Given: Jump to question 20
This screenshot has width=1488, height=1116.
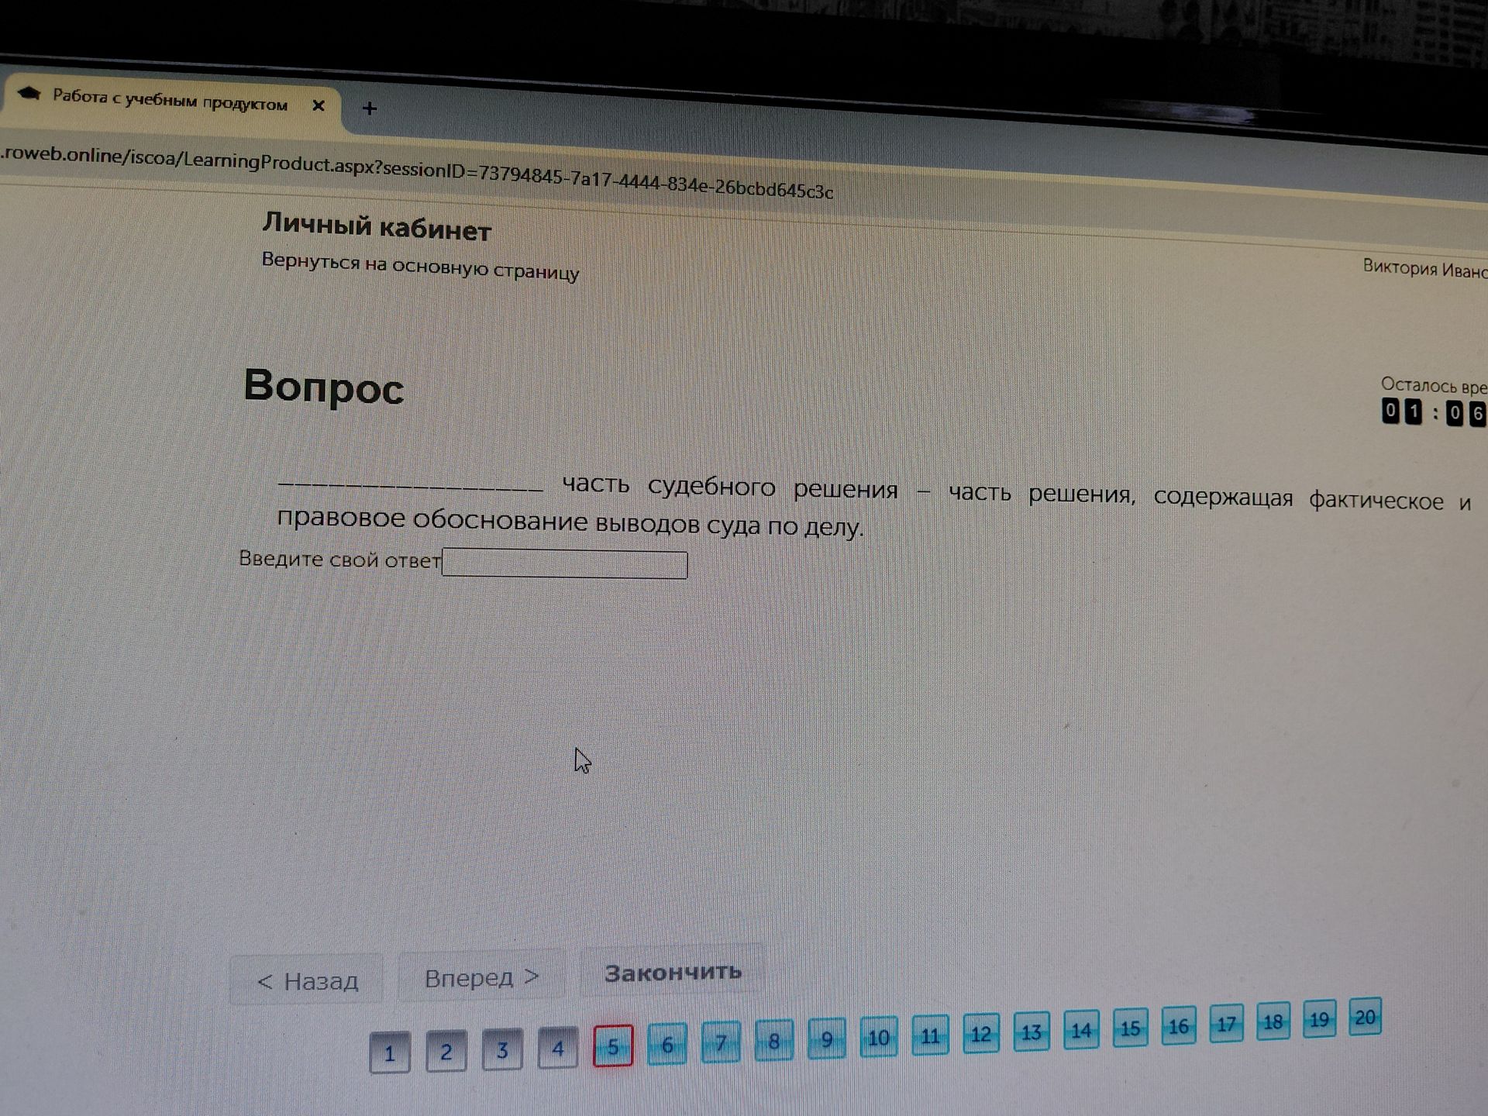Looking at the screenshot, I should click(1365, 1017).
